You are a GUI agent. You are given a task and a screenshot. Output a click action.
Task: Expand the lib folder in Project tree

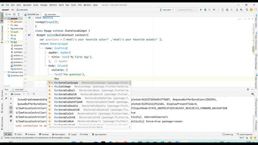coord(8,39)
